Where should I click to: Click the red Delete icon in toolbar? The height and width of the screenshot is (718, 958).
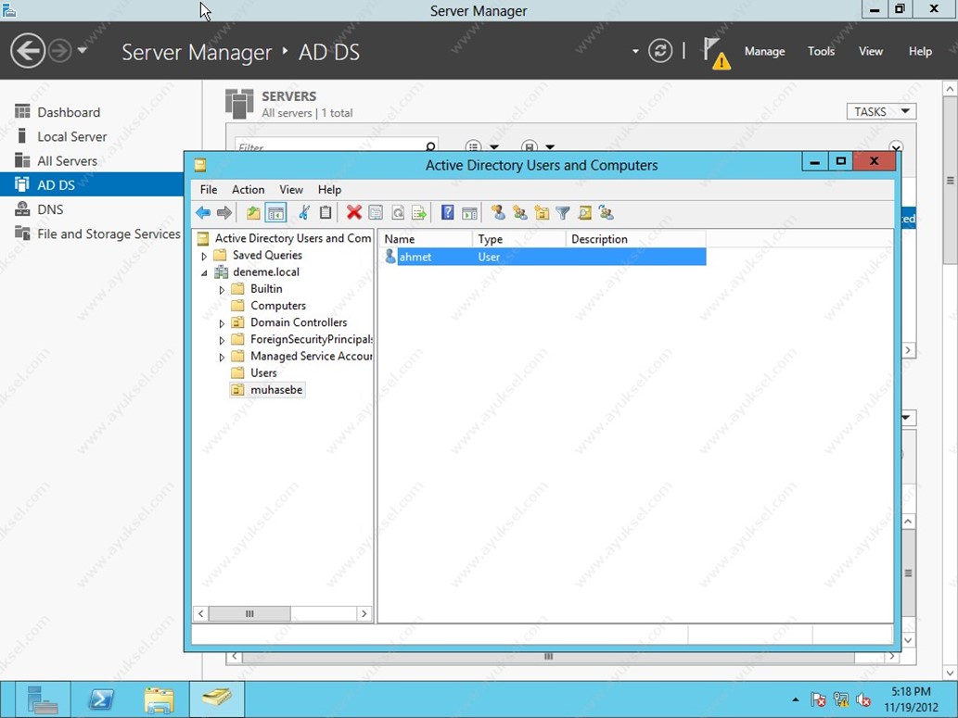click(353, 213)
